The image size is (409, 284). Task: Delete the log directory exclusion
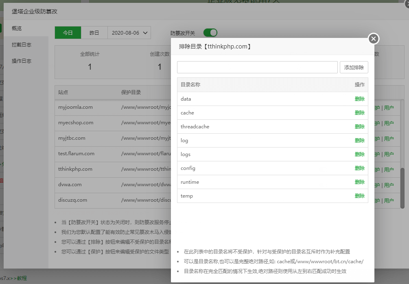(x=359, y=140)
